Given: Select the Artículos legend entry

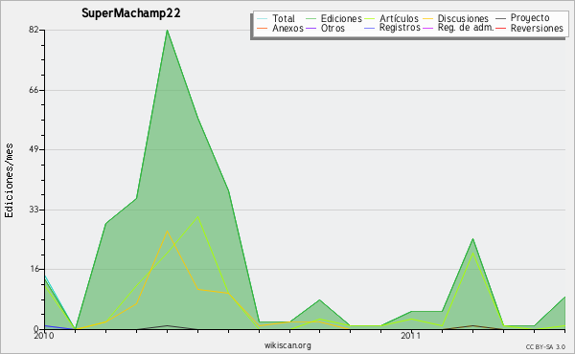Looking at the screenshot, I should pyautogui.click(x=391, y=18).
